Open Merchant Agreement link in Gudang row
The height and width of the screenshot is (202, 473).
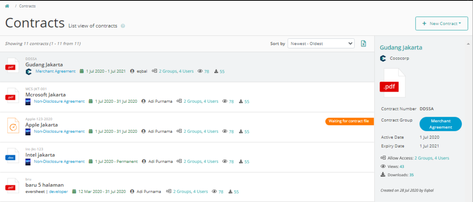coord(56,71)
